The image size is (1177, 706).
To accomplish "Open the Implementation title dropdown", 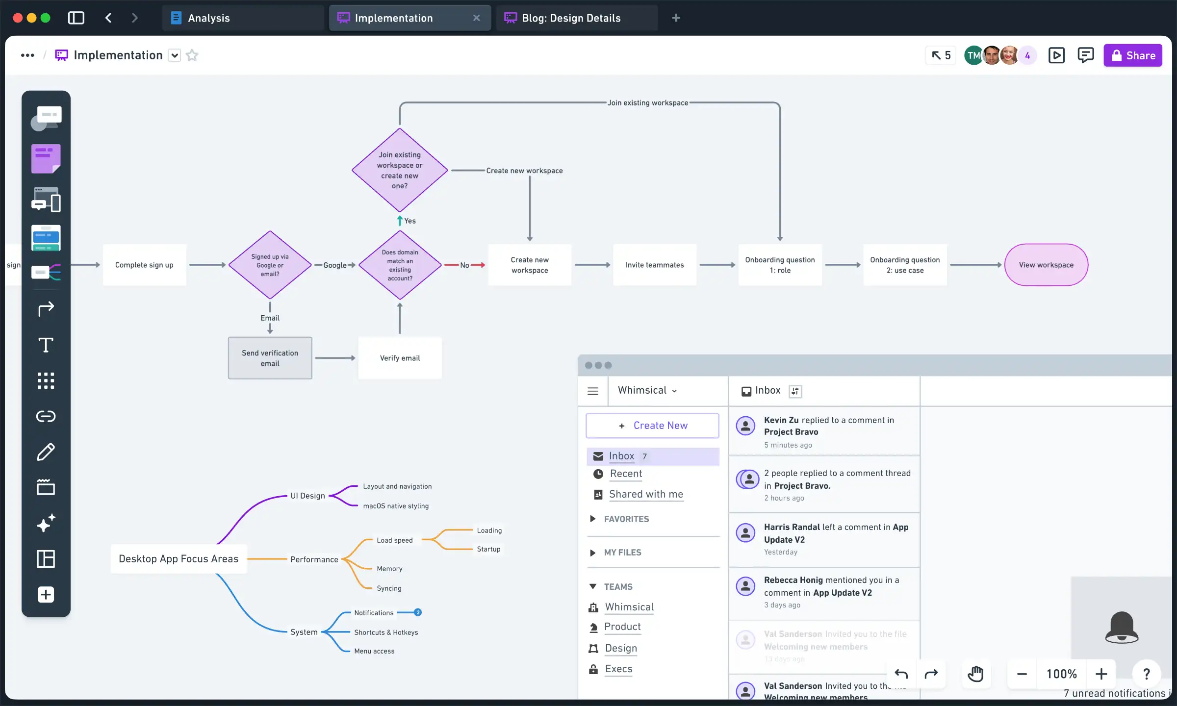I will (175, 55).
